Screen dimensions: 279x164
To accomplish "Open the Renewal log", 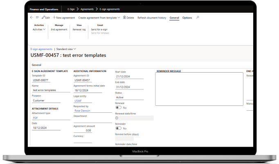I will tap(79, 30).
